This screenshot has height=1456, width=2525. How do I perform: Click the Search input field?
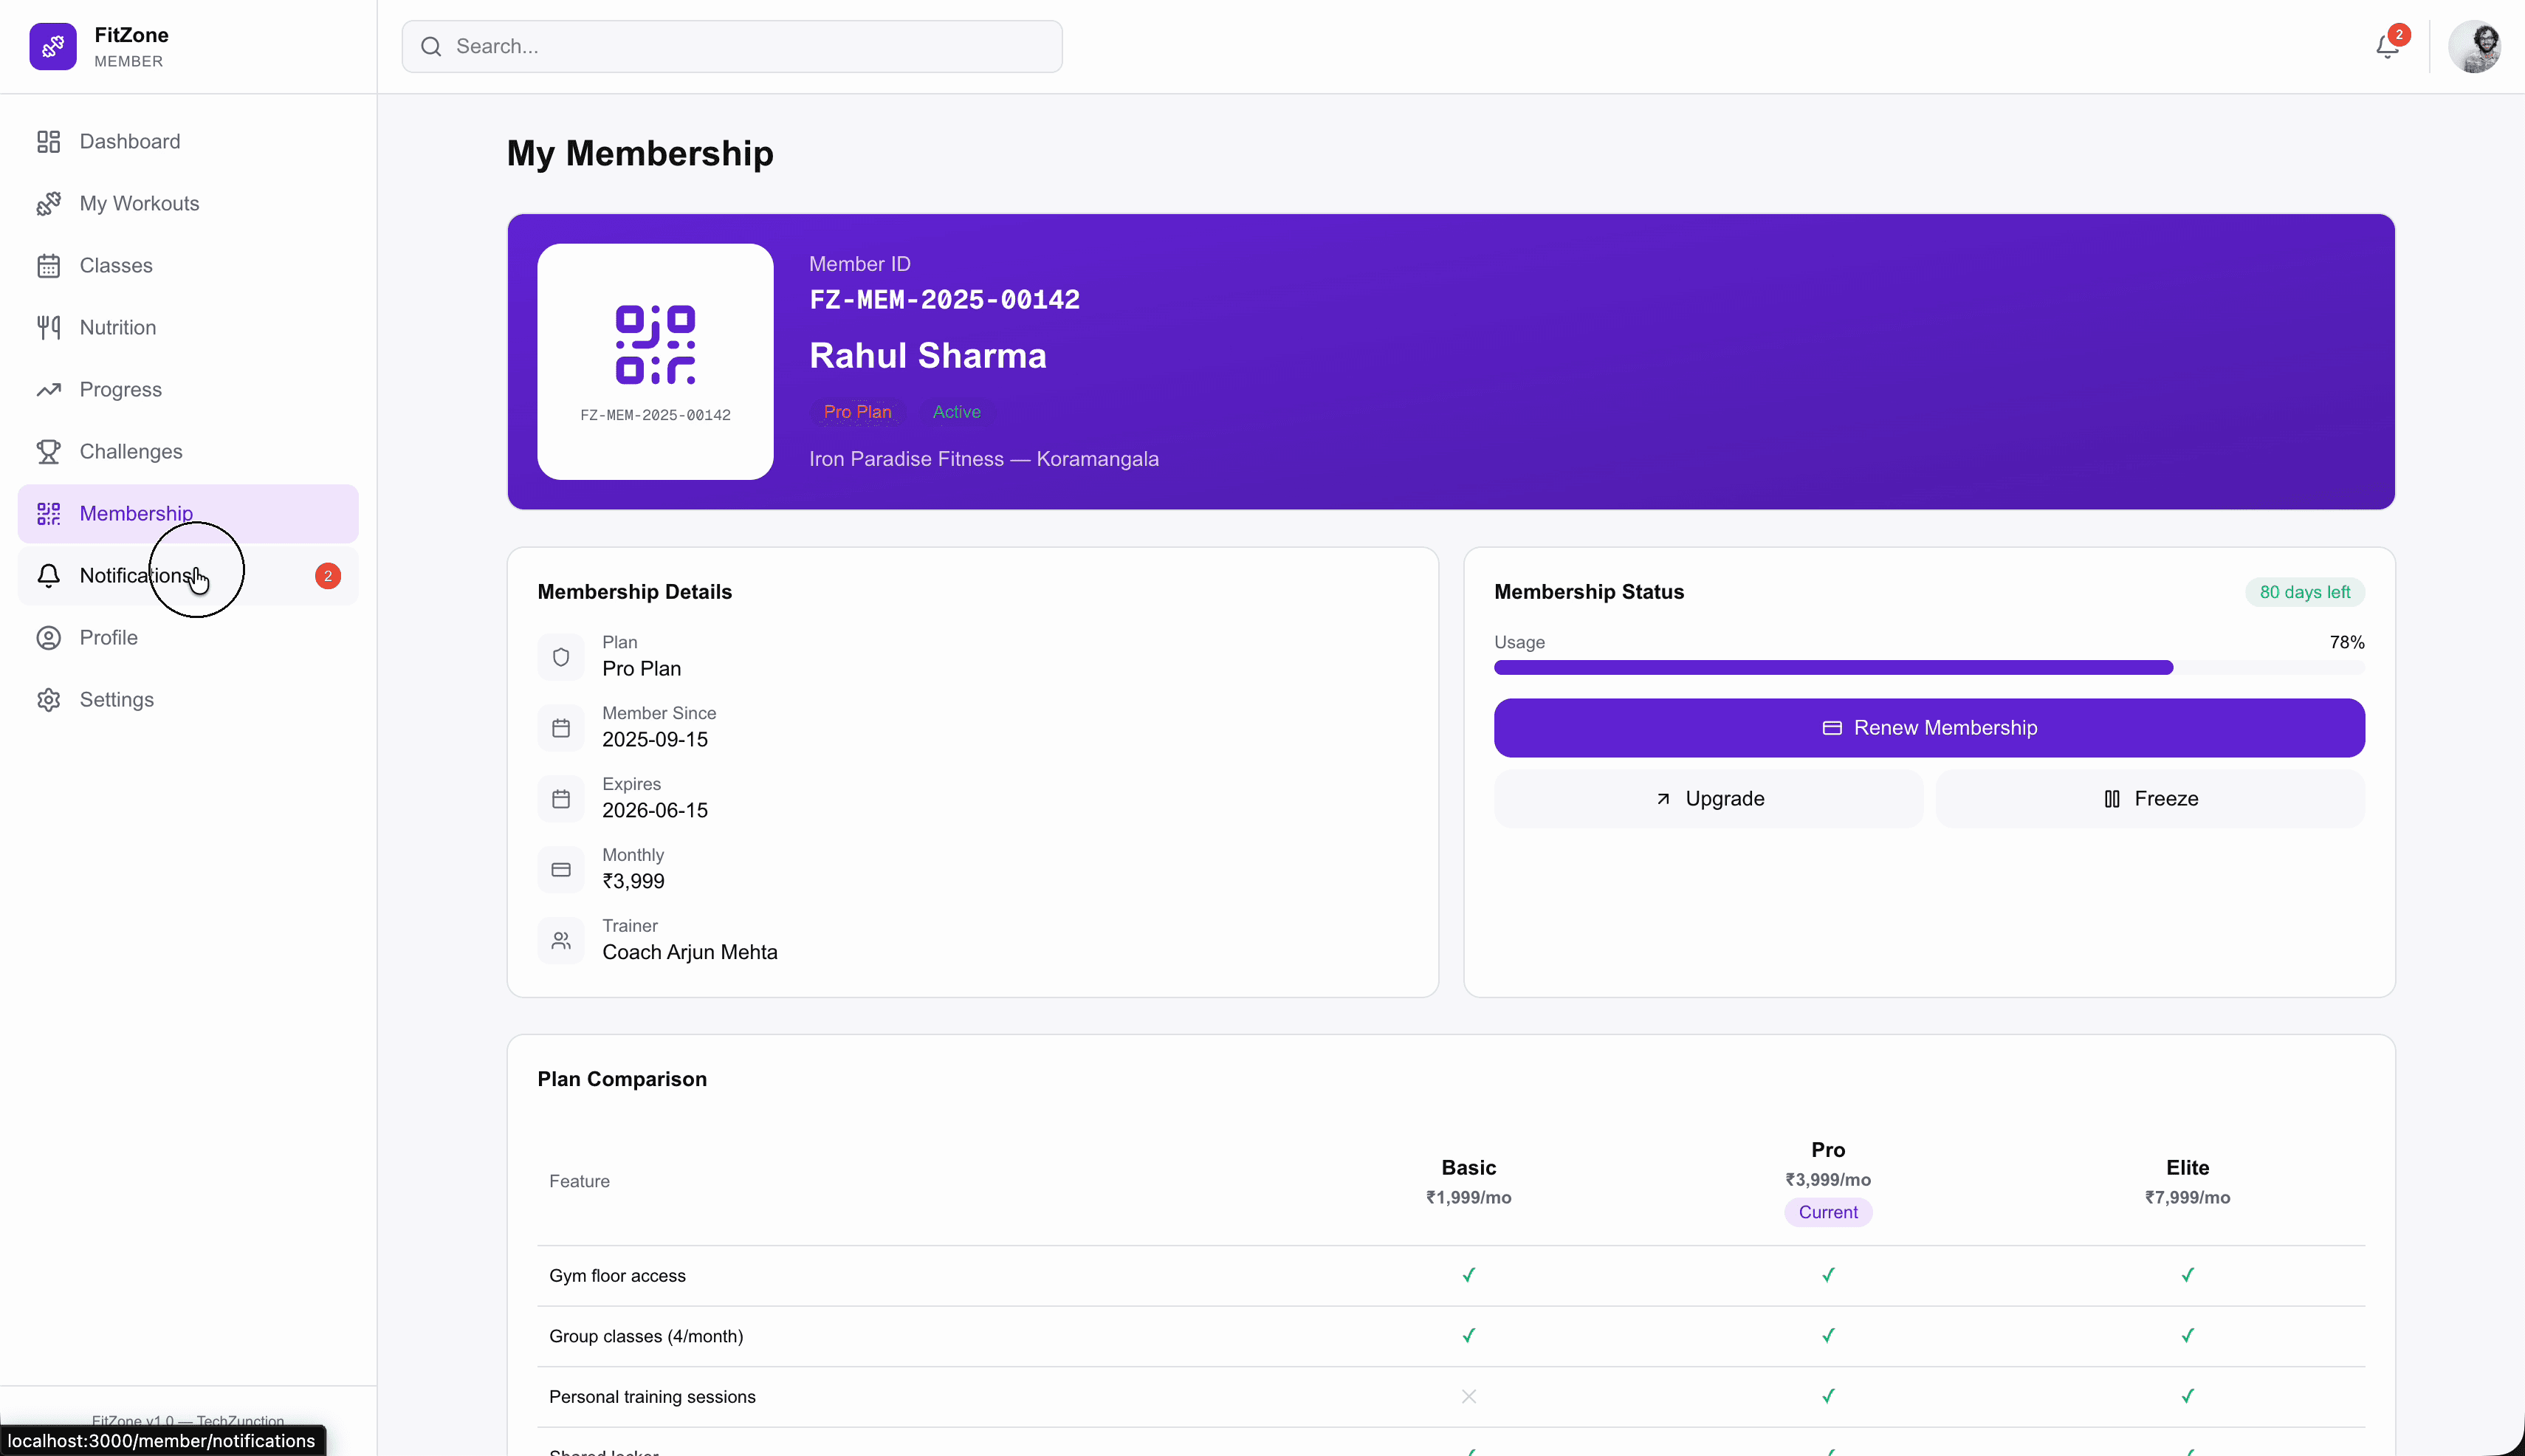(732, 46)
